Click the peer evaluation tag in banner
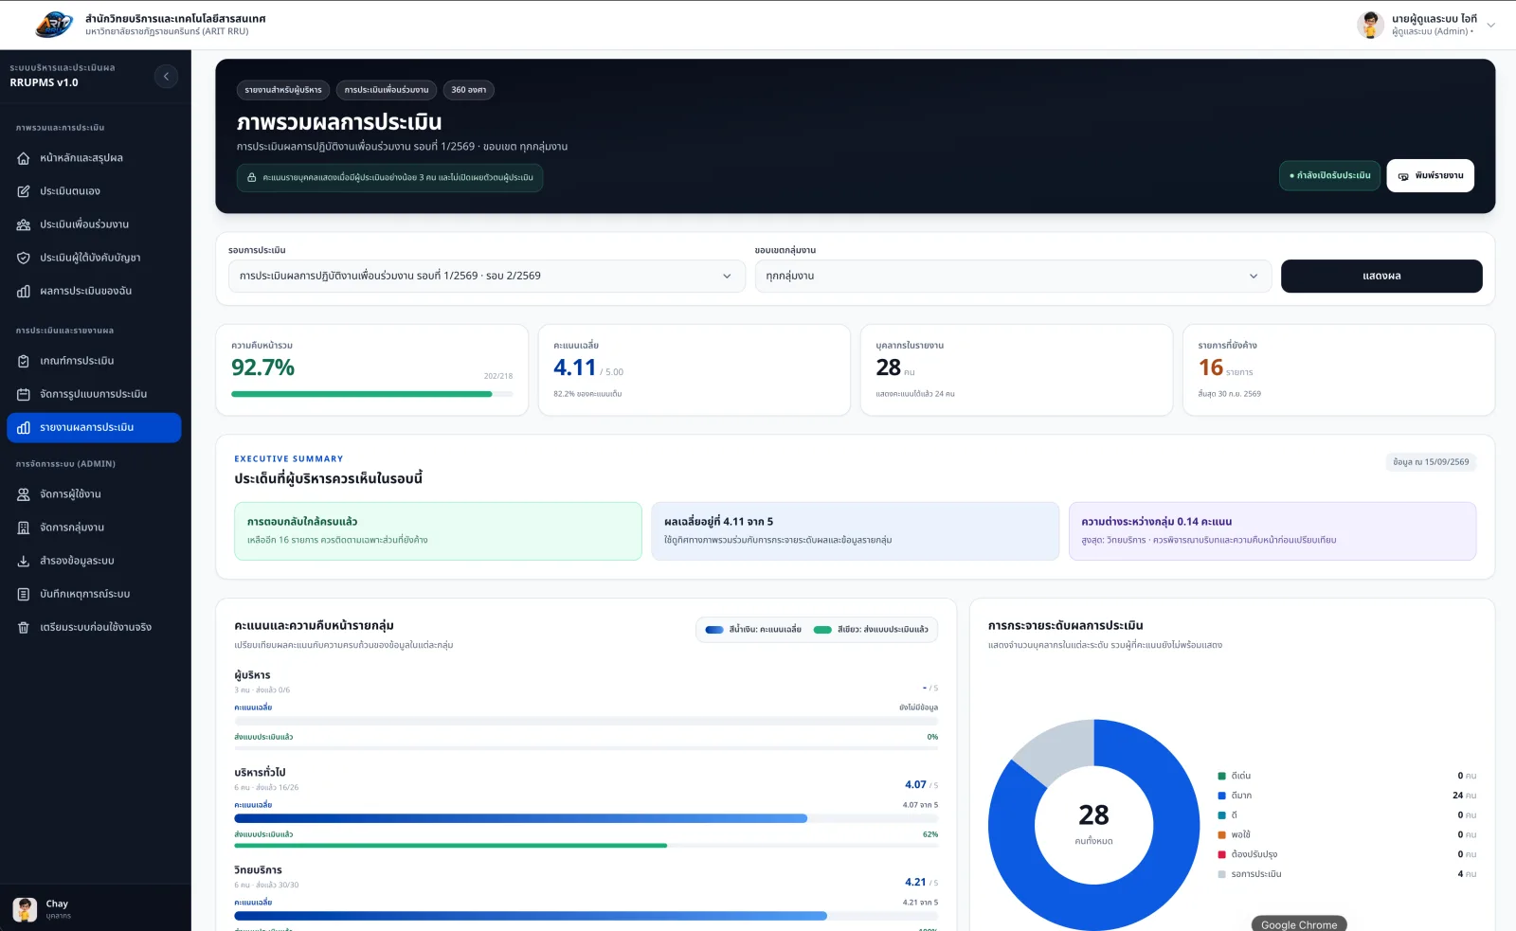 coord(387,90)
